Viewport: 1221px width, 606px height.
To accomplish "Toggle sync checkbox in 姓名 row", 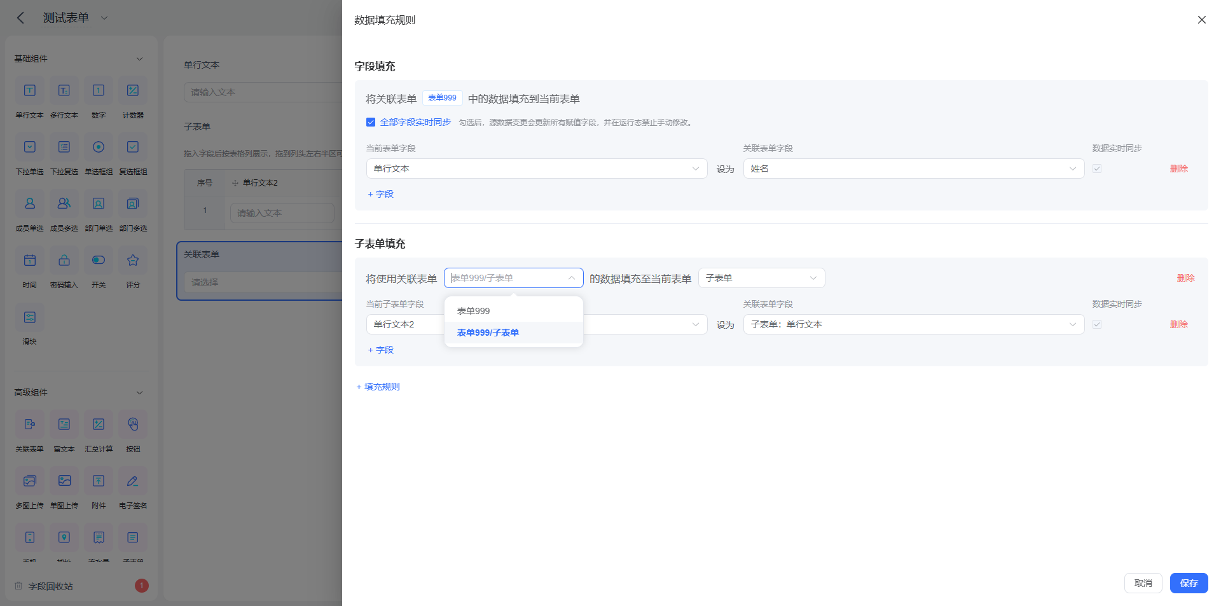I will coord(1097,169).
